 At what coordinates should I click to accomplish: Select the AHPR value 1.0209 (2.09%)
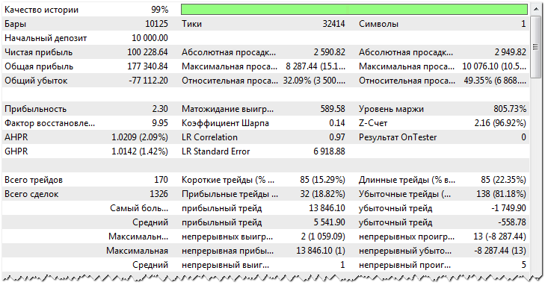pos(140,137)
